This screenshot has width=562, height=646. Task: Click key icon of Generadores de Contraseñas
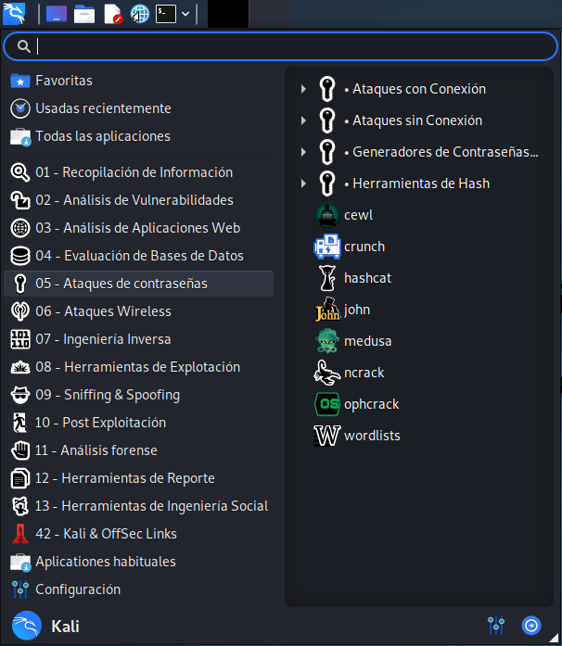click(x=327, y=152)
